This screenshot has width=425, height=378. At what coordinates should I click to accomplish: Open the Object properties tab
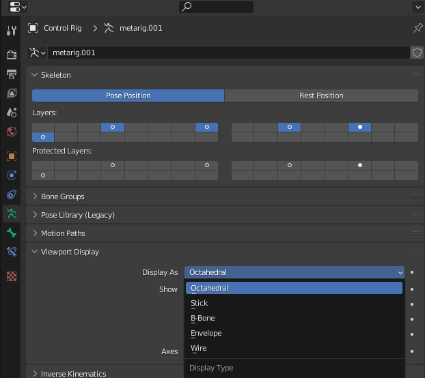(12, 156)
